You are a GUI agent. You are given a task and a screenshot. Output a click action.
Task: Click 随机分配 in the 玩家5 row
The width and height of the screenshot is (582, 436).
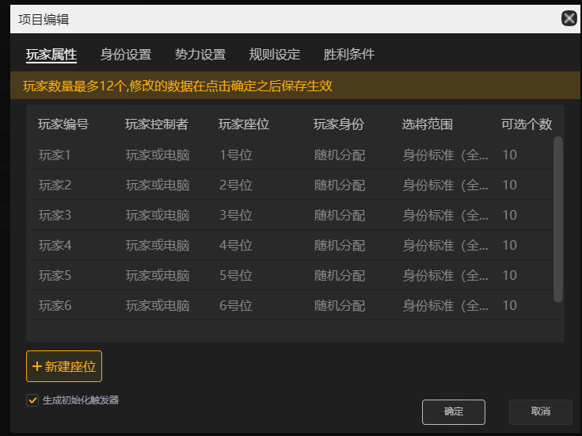click(x=340, y=275)
